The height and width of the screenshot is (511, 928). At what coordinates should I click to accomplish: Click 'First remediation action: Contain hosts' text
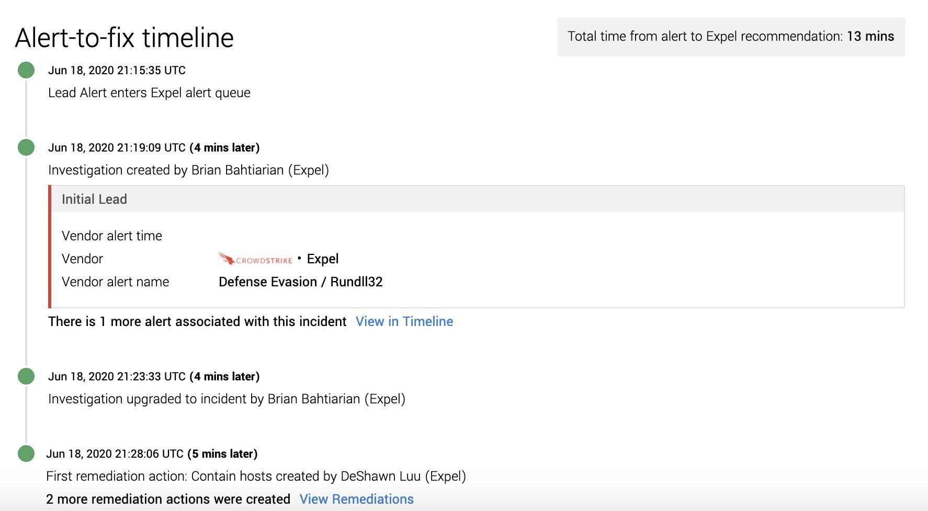point(256,476)
